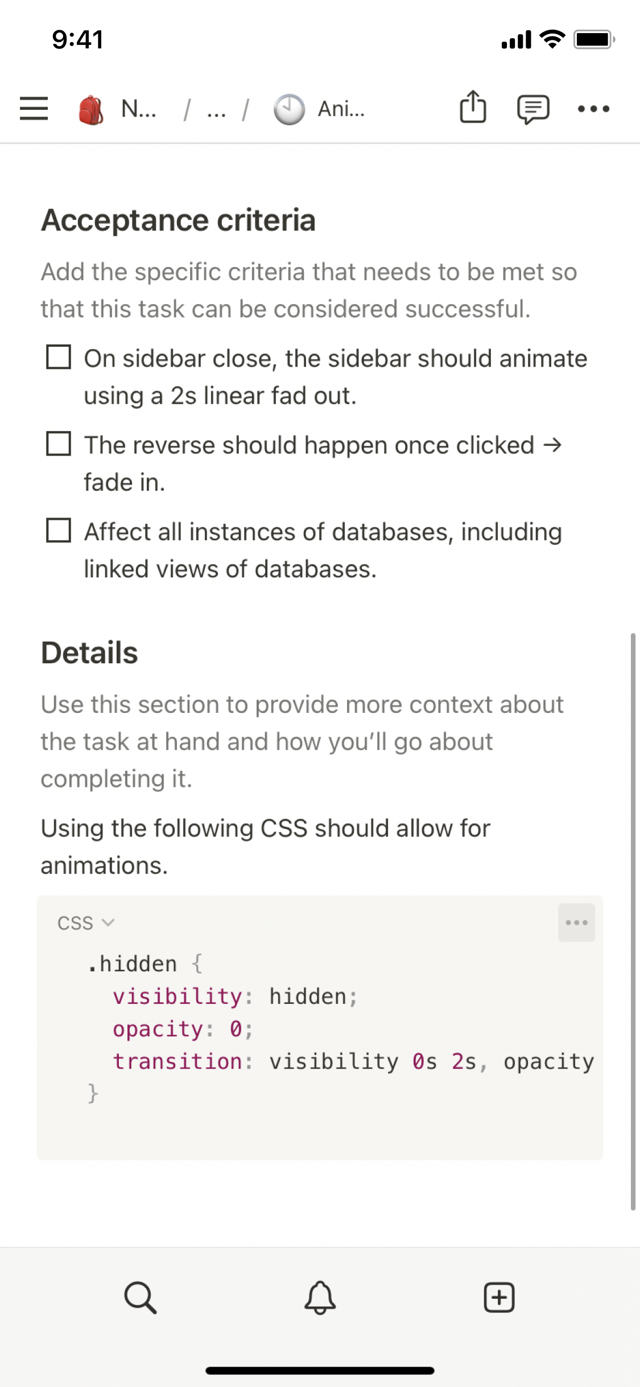640x1387 pixels.
Task: Open the sidebar hamburger menu
Action: (x=34, y=108)
